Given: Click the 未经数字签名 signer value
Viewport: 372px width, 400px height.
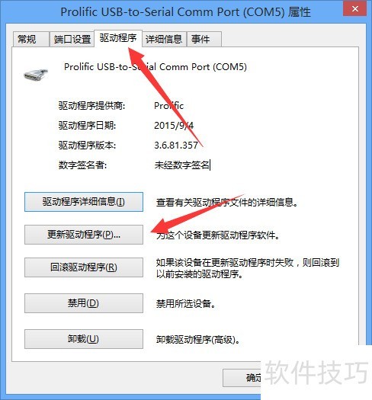Looking at the screenshot, I should coord(181,165).
